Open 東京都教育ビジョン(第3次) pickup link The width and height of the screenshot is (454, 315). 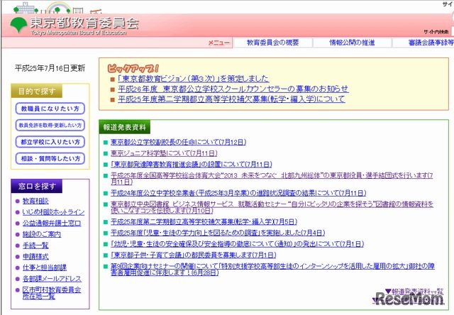coord(194,79)
